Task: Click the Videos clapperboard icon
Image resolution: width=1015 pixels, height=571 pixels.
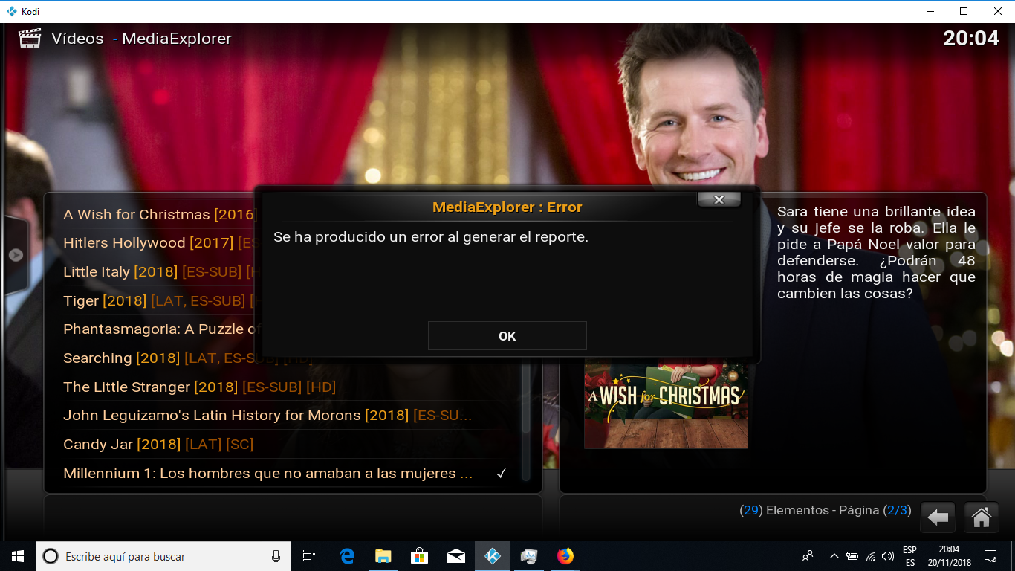Action: (x=30, y=39)
